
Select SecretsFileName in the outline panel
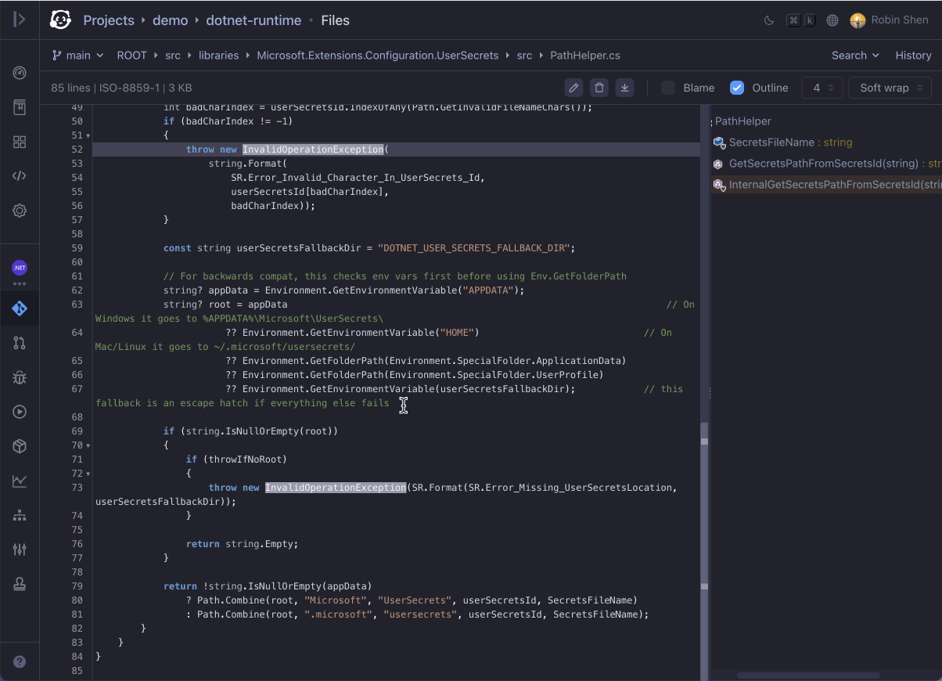tap(771, 142)
